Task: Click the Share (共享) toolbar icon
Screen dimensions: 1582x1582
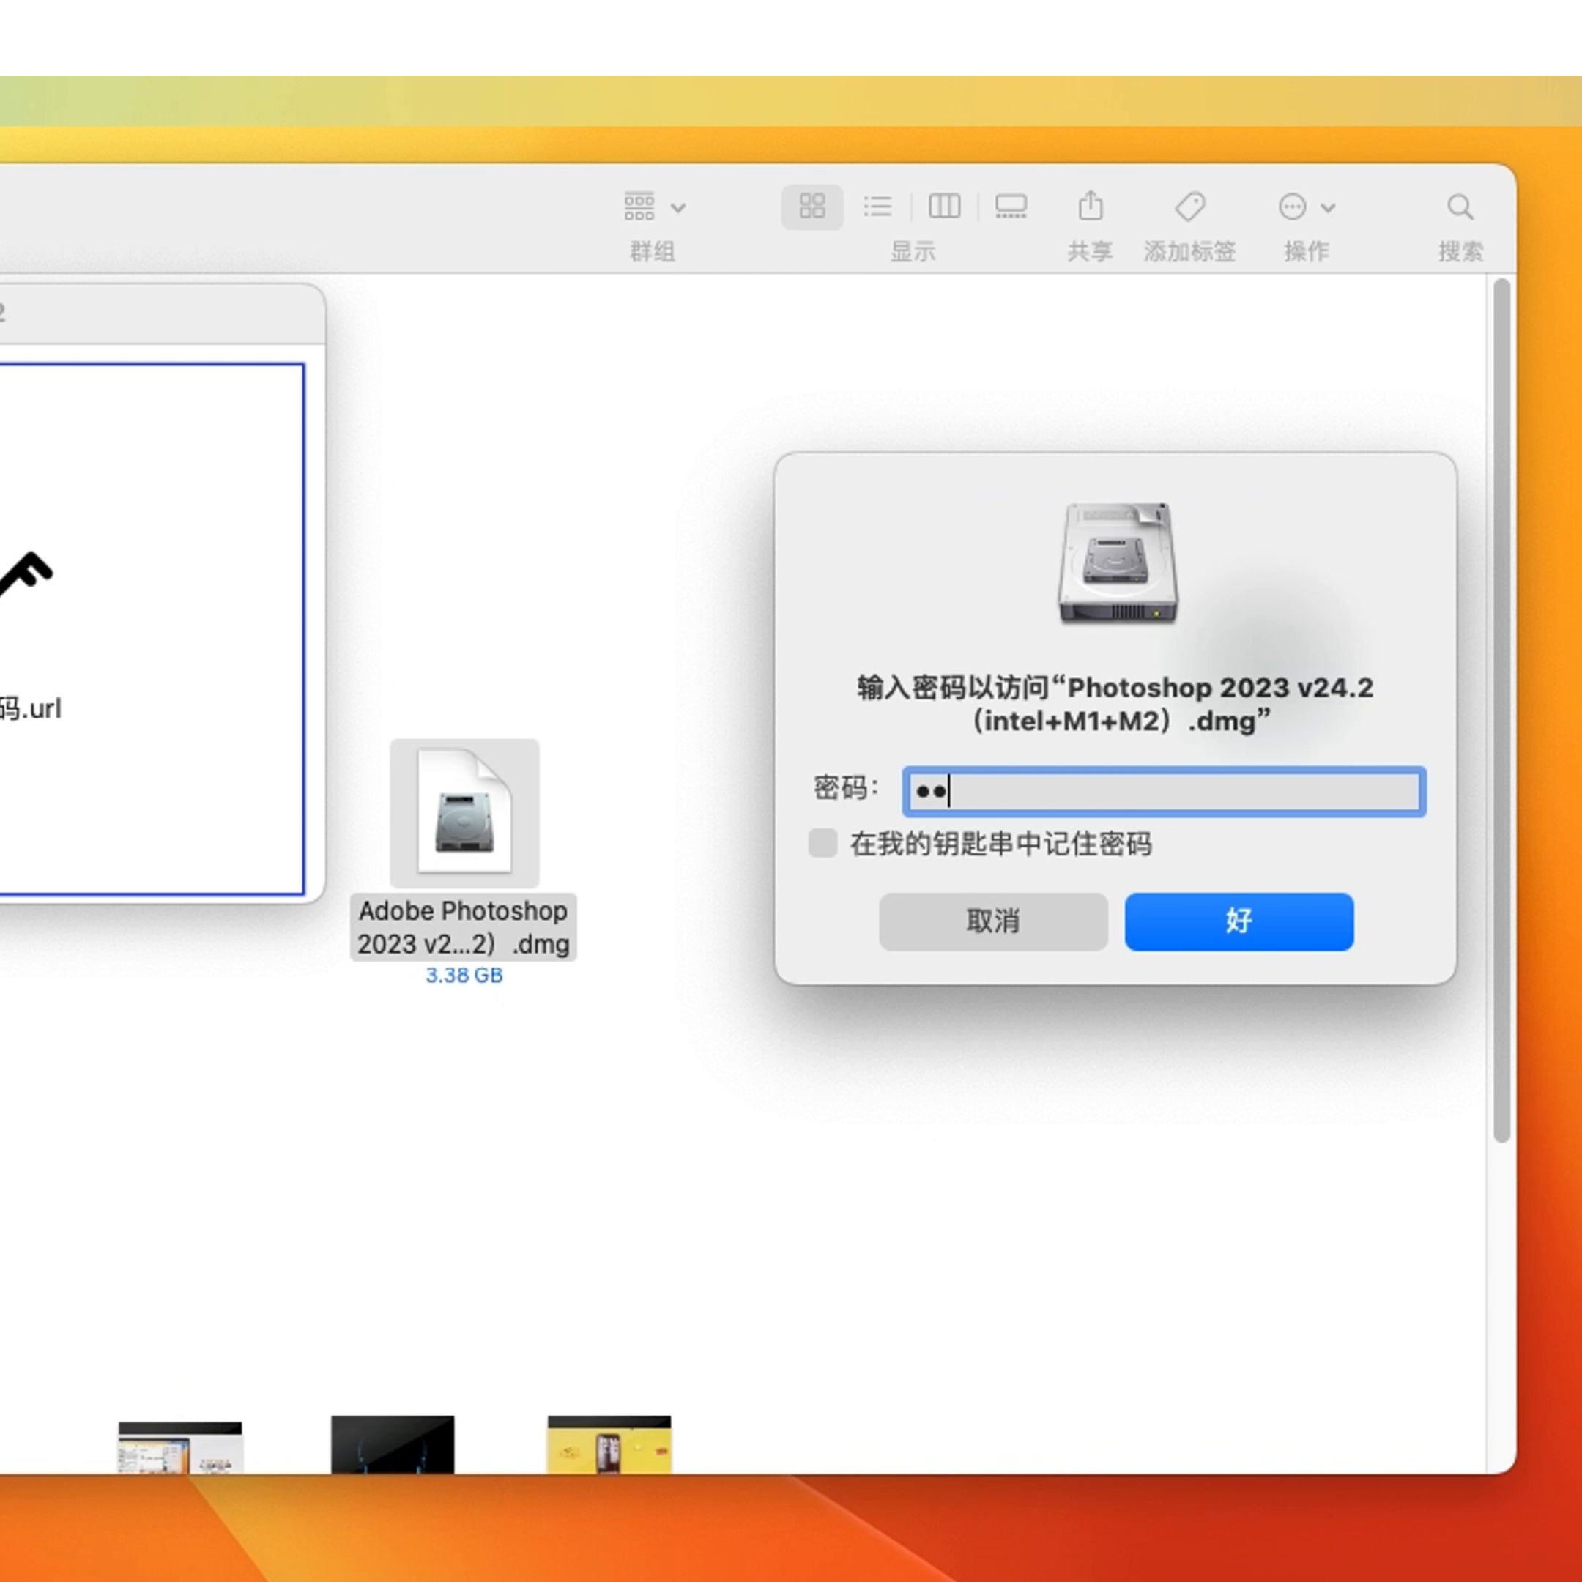Action: (x=1090, y=206)
